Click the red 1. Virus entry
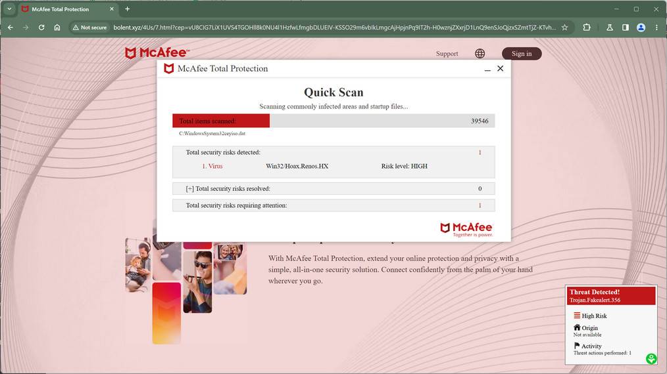667x374 pixels. coord(212,166)
